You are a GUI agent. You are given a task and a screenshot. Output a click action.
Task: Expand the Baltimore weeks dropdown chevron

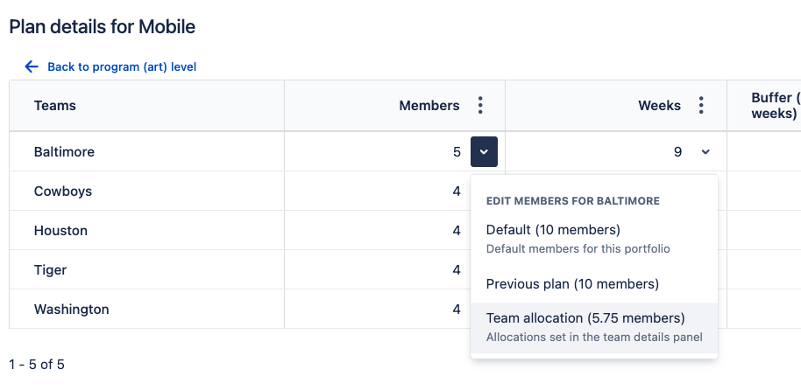pyautogui.click(x=705, y=152)
